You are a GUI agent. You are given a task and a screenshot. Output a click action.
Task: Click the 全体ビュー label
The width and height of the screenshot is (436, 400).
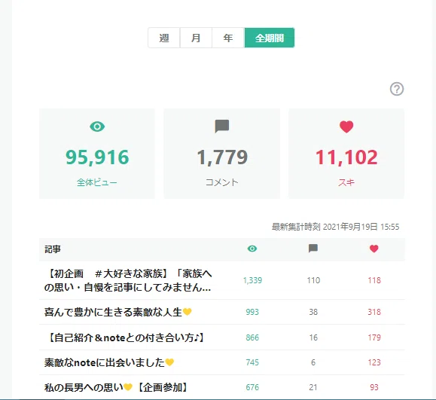(97, 182)
